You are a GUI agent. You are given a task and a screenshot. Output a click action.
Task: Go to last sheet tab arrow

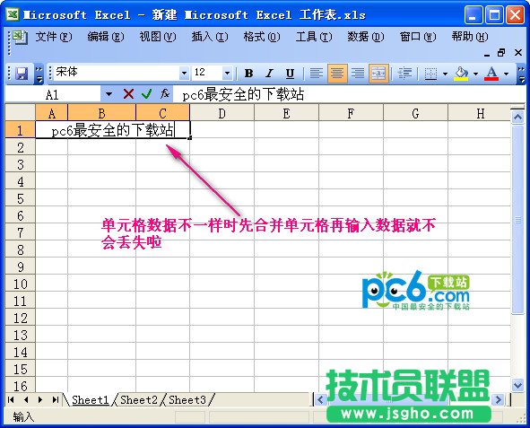click(x=55, y=400)
